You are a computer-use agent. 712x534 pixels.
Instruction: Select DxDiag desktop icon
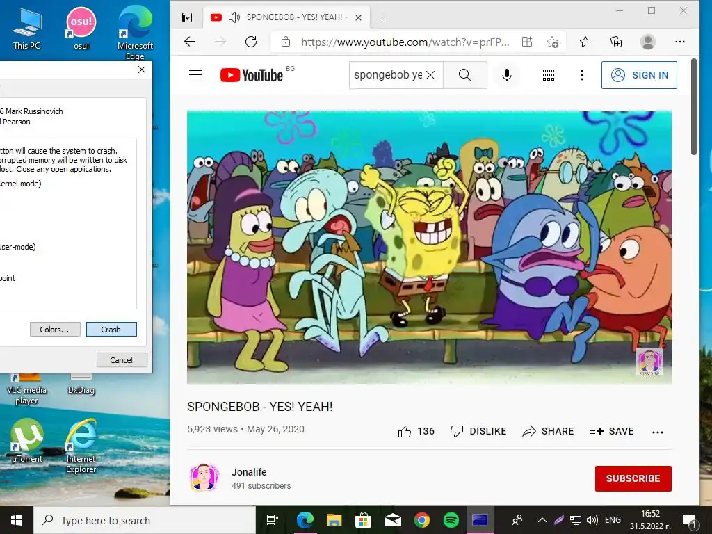[81, 384]
